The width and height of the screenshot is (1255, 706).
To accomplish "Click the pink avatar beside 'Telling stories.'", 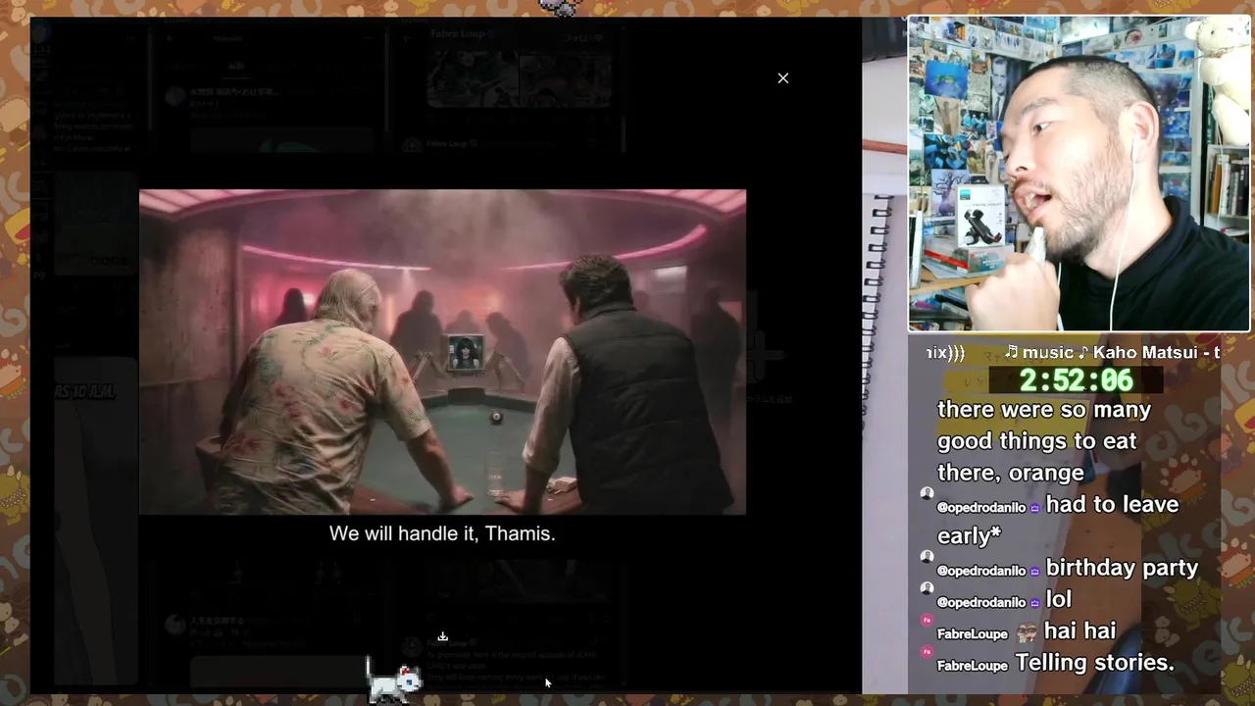I will [x=927, y=651].
